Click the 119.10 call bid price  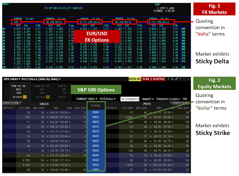pyautogui.click(x=53, y=155)
